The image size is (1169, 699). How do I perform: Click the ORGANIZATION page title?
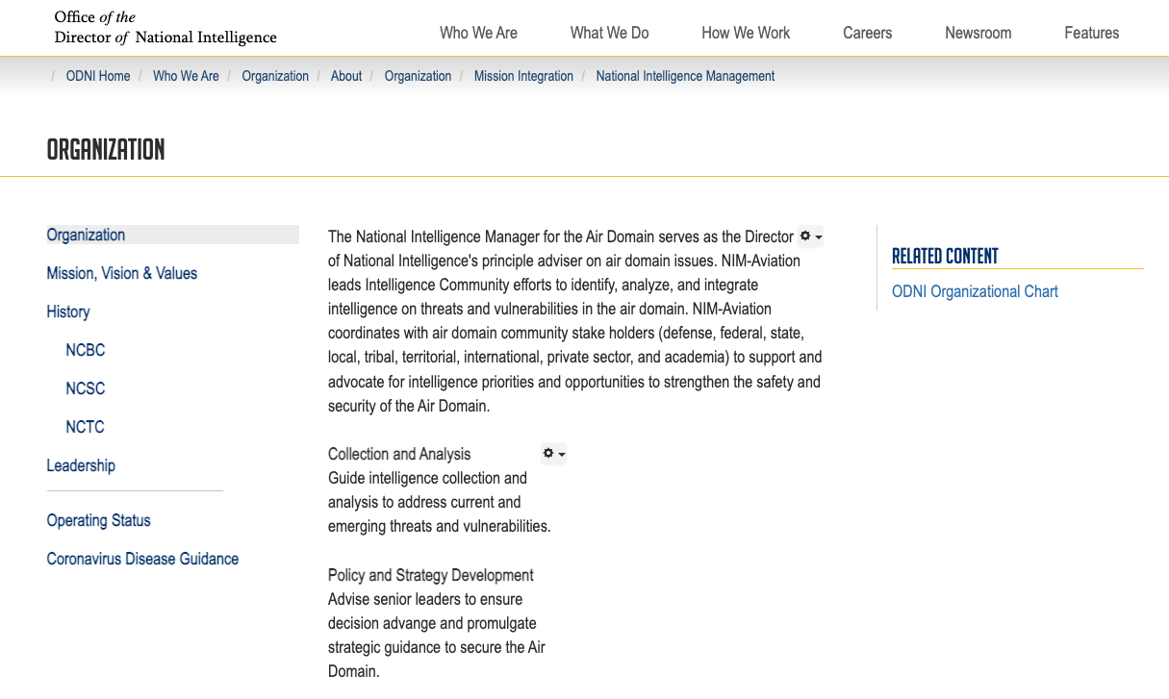tap(106, 149)
